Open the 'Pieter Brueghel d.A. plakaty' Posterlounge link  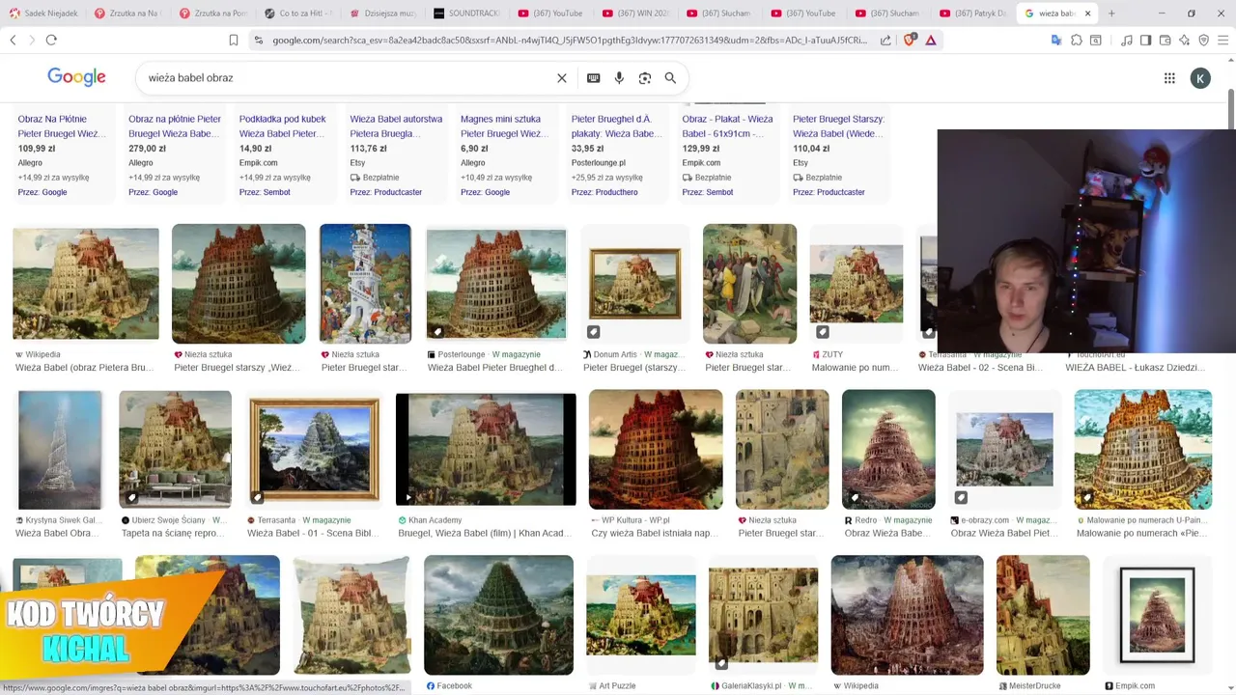[616, 125]
